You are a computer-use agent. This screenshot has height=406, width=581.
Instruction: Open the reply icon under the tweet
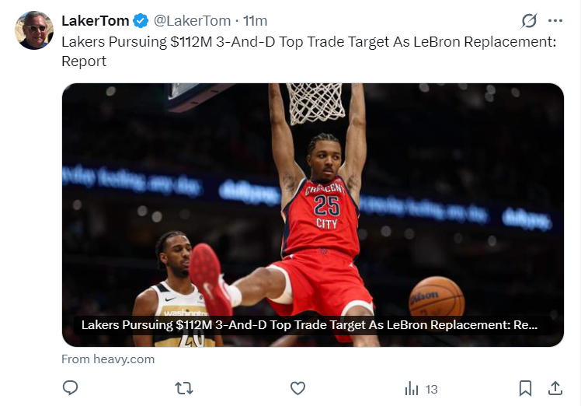[71, 387]
